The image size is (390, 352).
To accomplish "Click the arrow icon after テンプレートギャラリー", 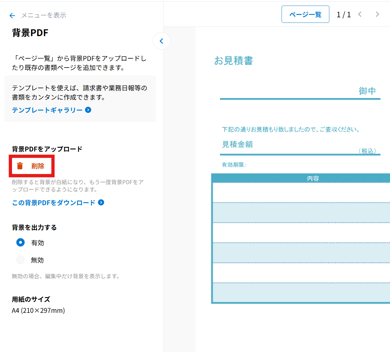I will (x=88, y=110).
